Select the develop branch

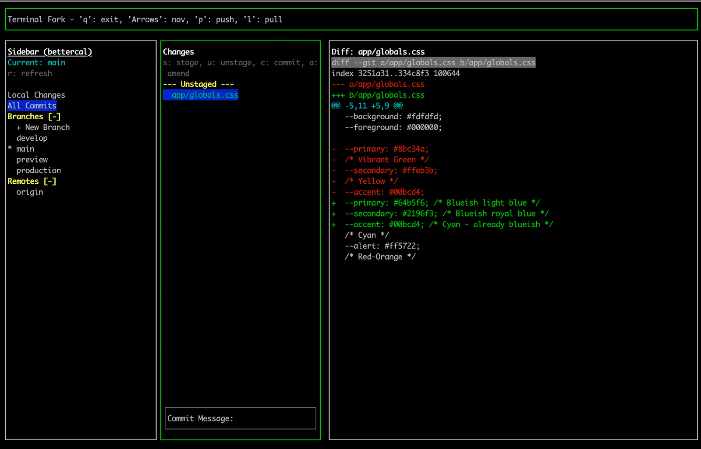click(x=32, y=138)
